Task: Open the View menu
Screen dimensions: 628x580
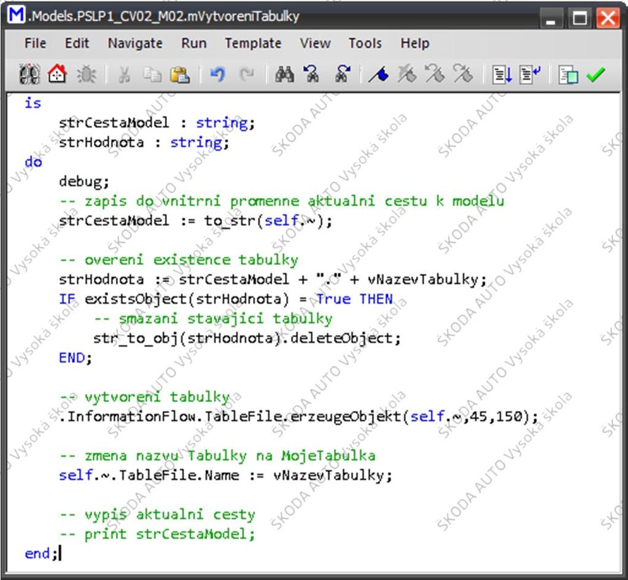Action: point(315,43)
